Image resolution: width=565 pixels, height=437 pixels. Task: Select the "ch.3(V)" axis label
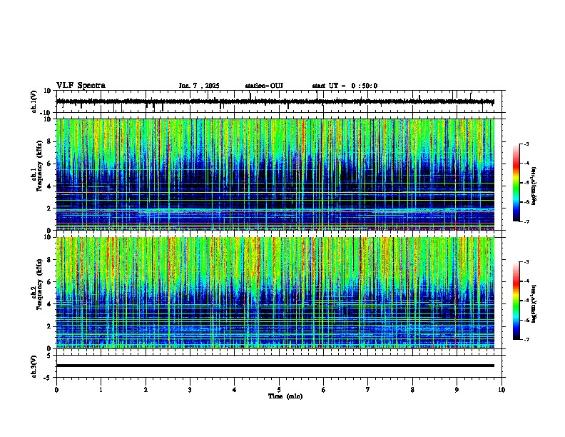tap(34, 366)
